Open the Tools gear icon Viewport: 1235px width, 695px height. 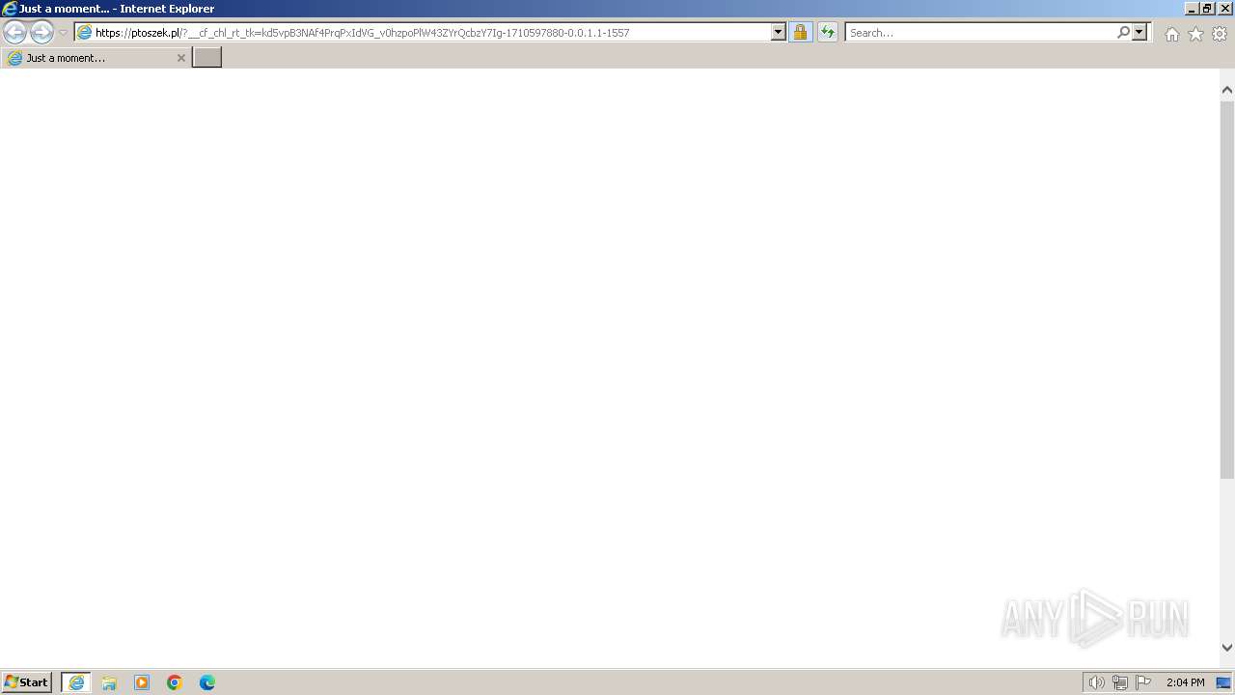pyautogui.click(x=1220, y=34)
